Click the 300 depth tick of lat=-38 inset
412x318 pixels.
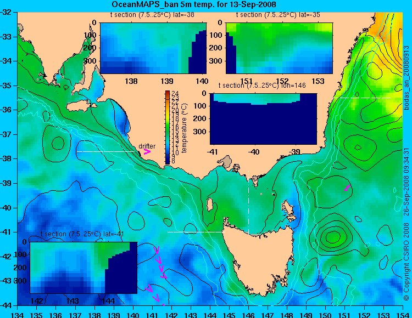90,61
